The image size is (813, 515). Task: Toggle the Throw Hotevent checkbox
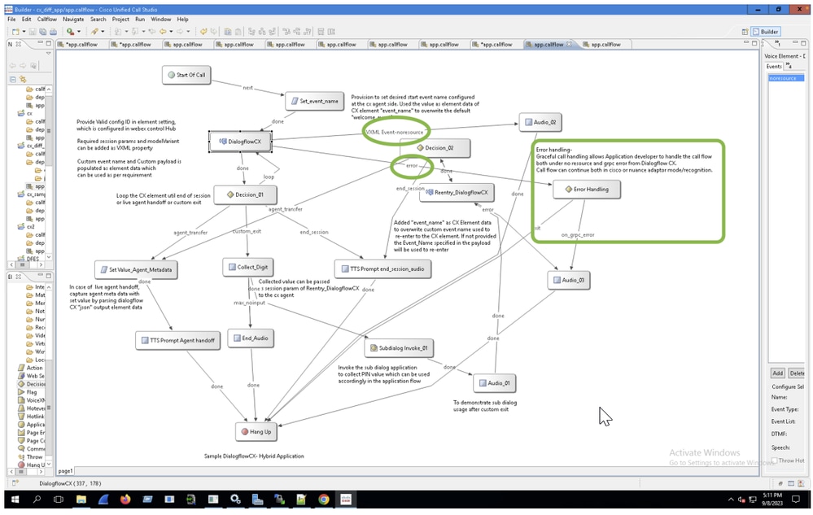click(774, 460)
